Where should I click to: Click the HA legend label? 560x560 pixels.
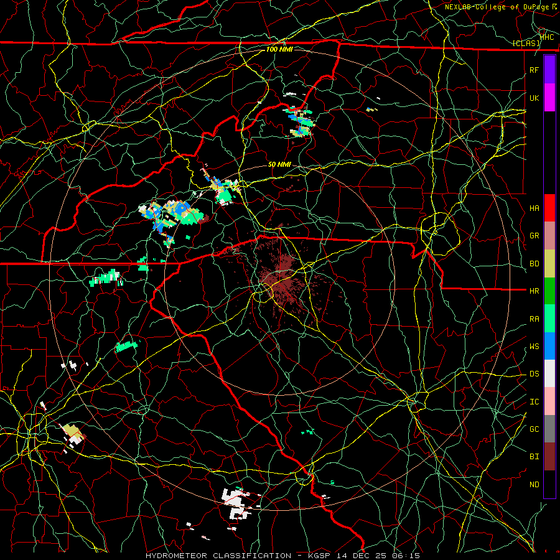point(534,208)
